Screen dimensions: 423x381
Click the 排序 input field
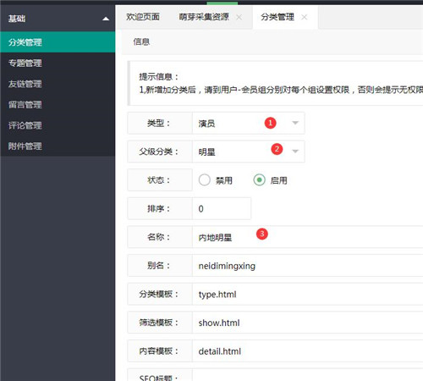click(222, 208)
